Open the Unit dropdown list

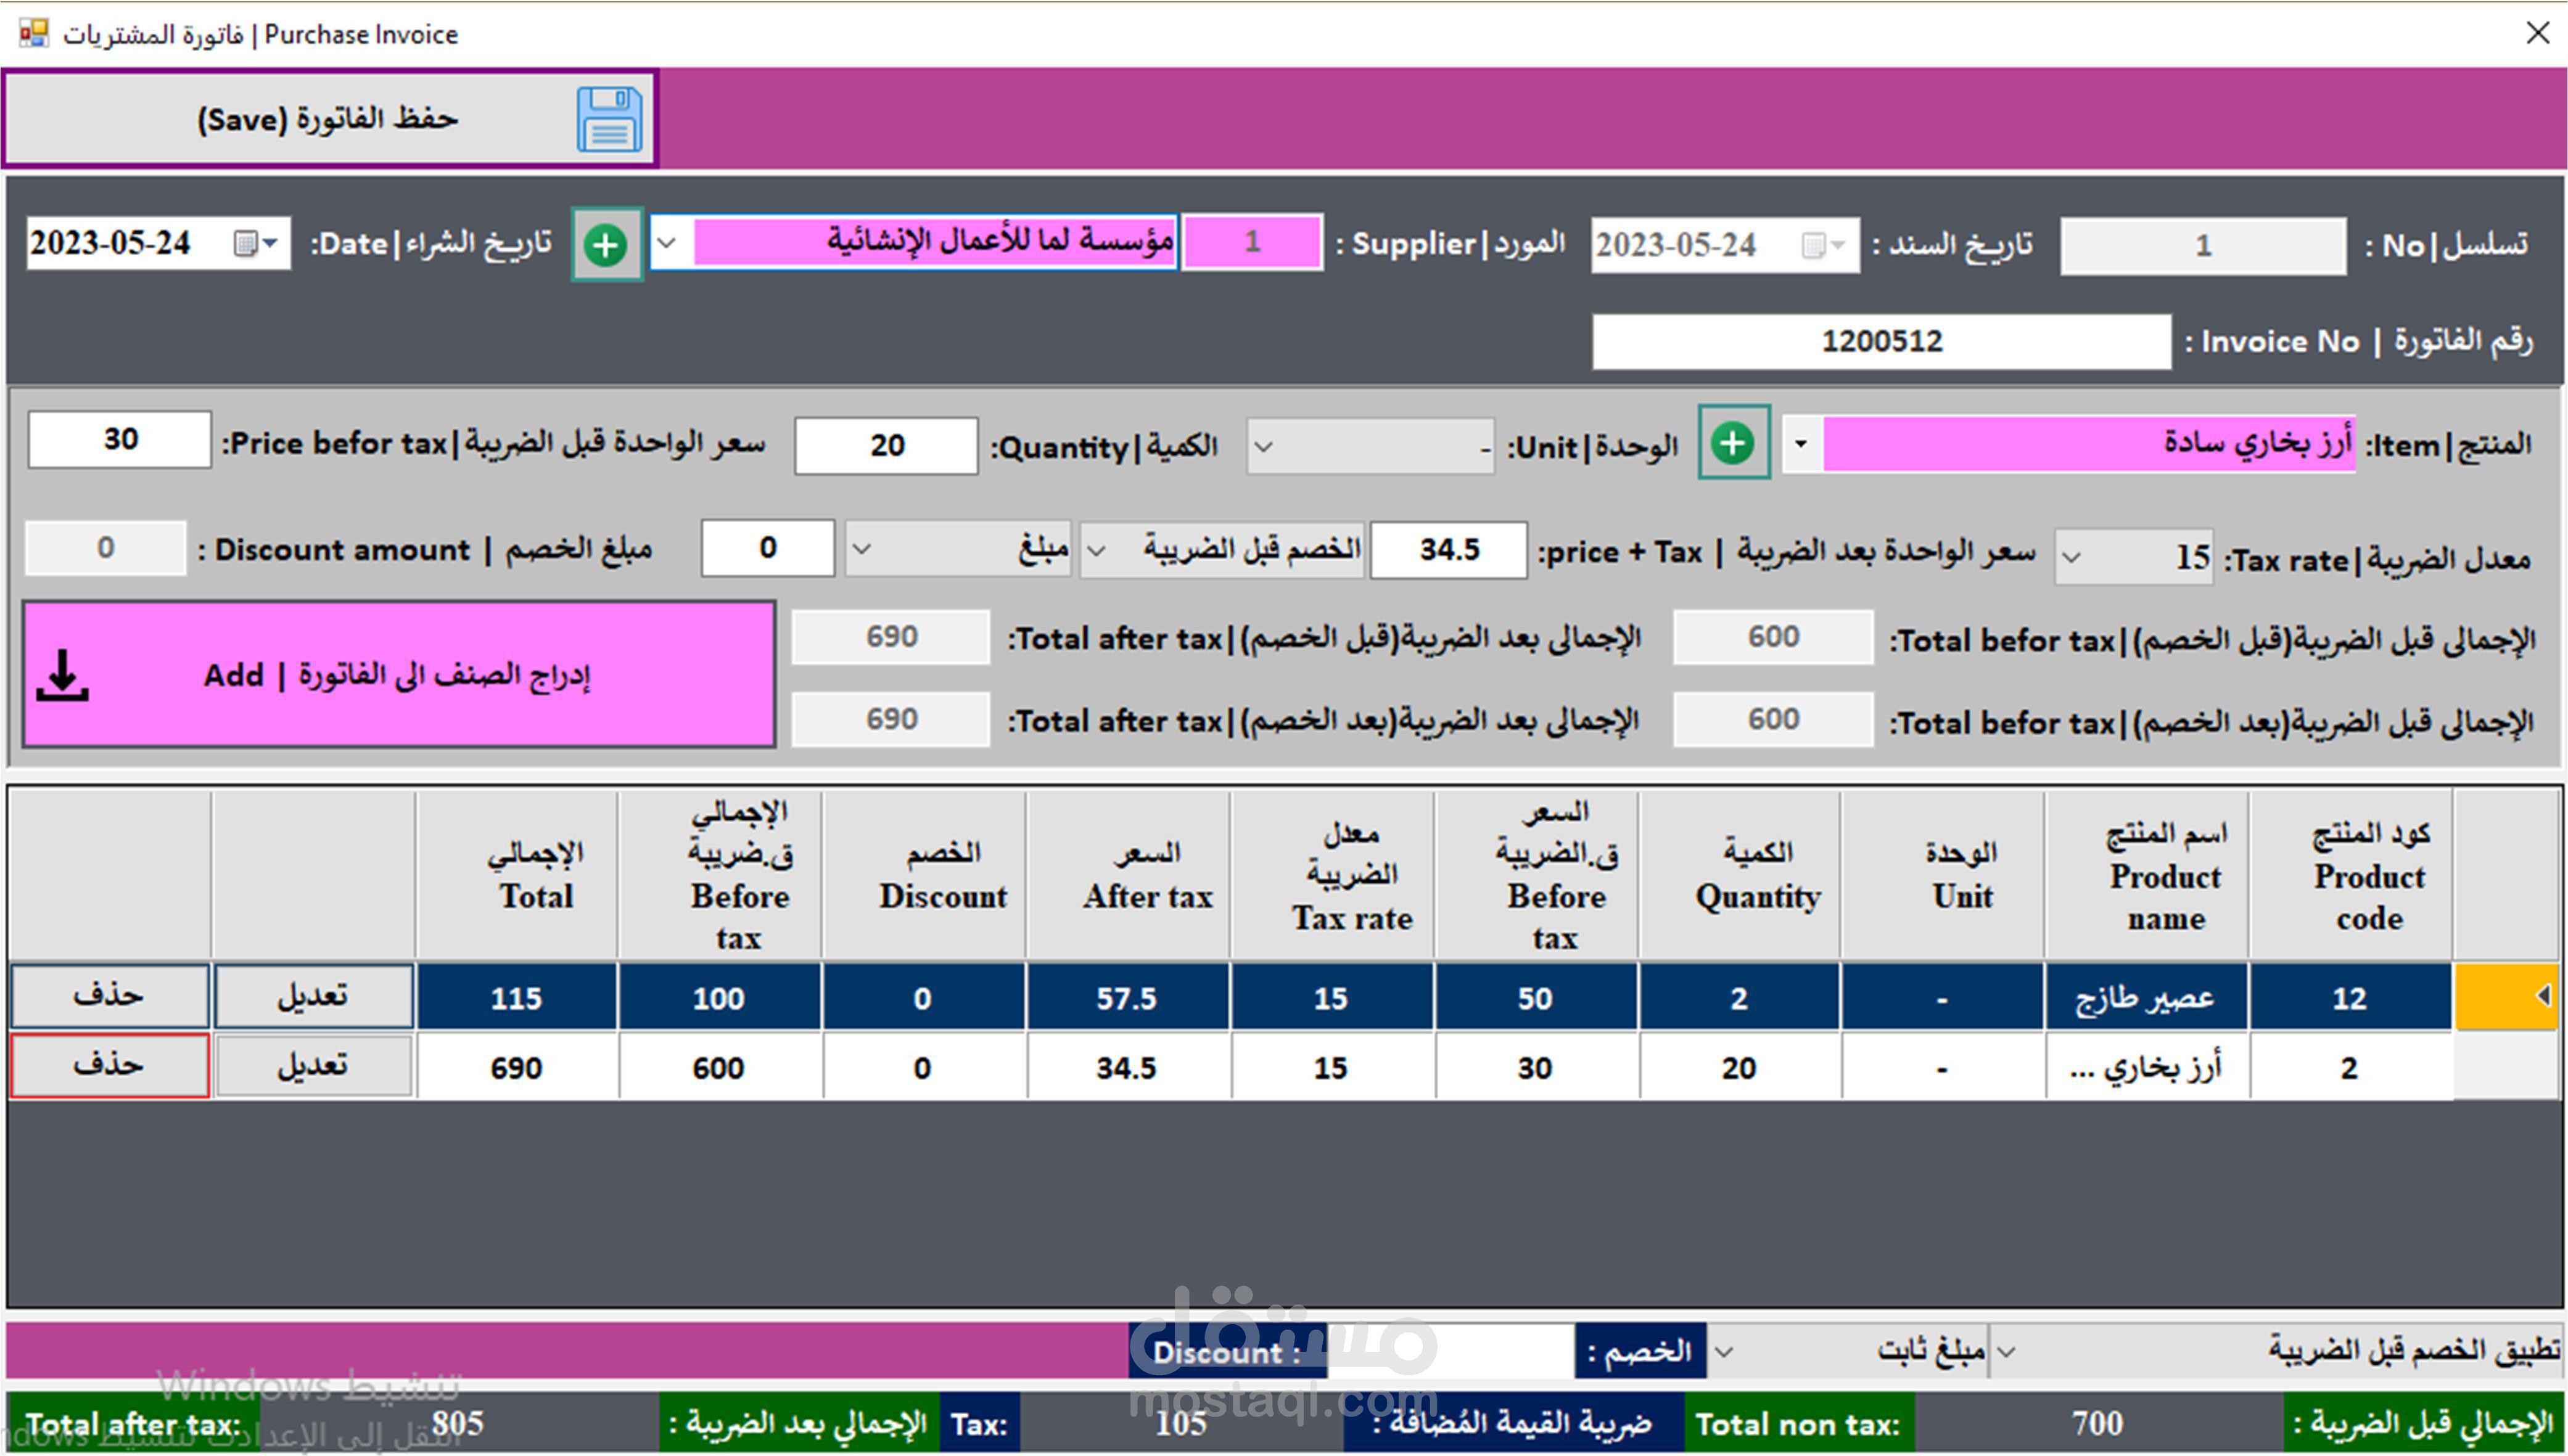click(1264, 447)
